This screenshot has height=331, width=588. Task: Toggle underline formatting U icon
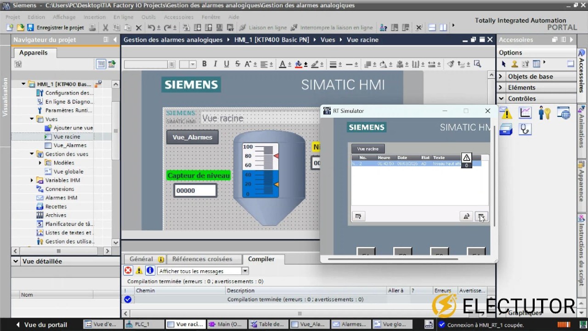coord(226,64)
